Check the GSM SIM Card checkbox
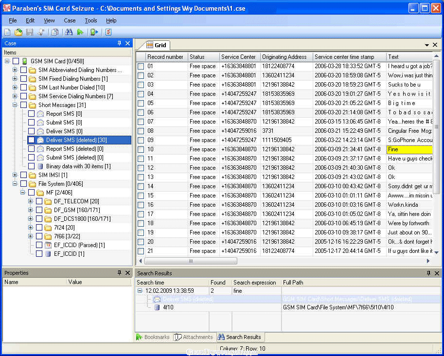Viewport: 444px width, 356px height. point(16,61)
